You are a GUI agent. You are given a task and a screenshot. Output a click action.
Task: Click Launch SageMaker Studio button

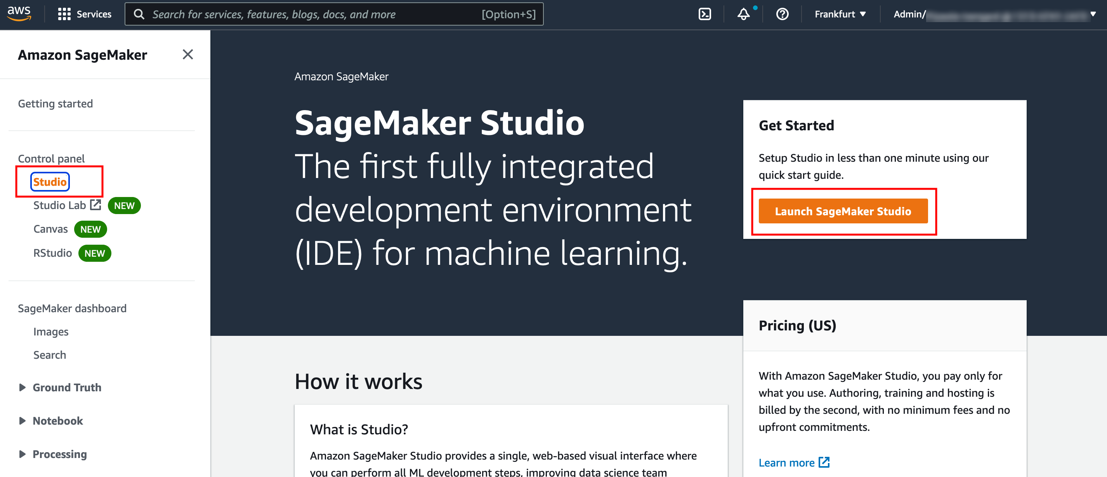point(843,211)
